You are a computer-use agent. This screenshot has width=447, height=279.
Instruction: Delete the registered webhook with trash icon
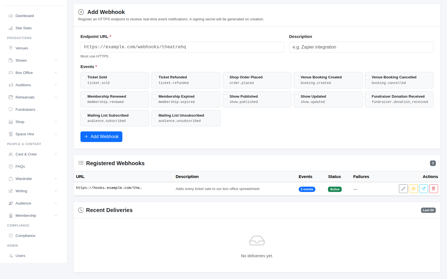click(x=434, y=189)
